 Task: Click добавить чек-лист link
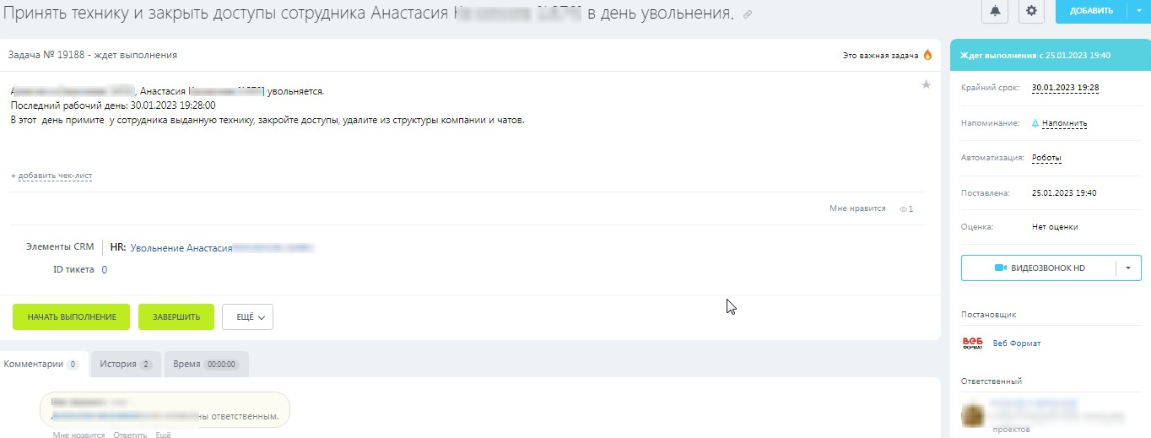point(54,176)
